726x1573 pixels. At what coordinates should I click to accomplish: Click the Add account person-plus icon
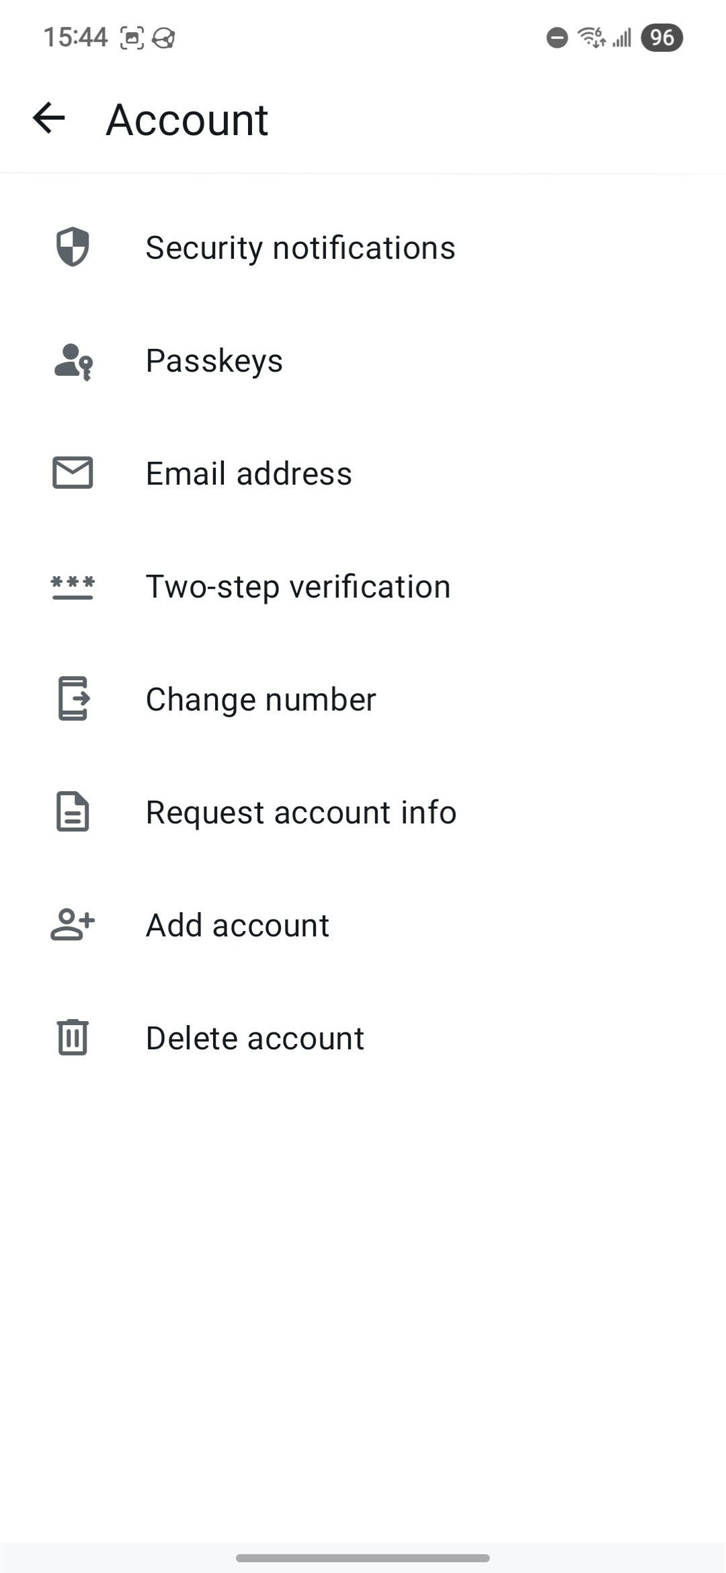tap(72, 924)
